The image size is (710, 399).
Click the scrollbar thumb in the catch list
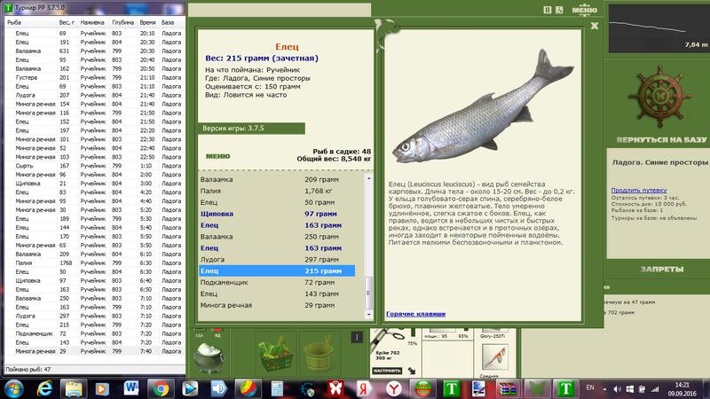click(368, 293)
